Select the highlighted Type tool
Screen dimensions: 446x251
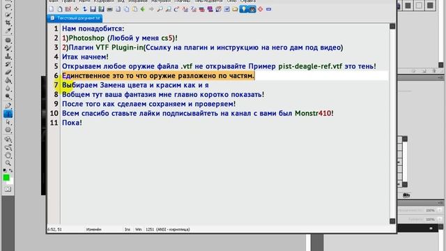[x=8, y=114]
